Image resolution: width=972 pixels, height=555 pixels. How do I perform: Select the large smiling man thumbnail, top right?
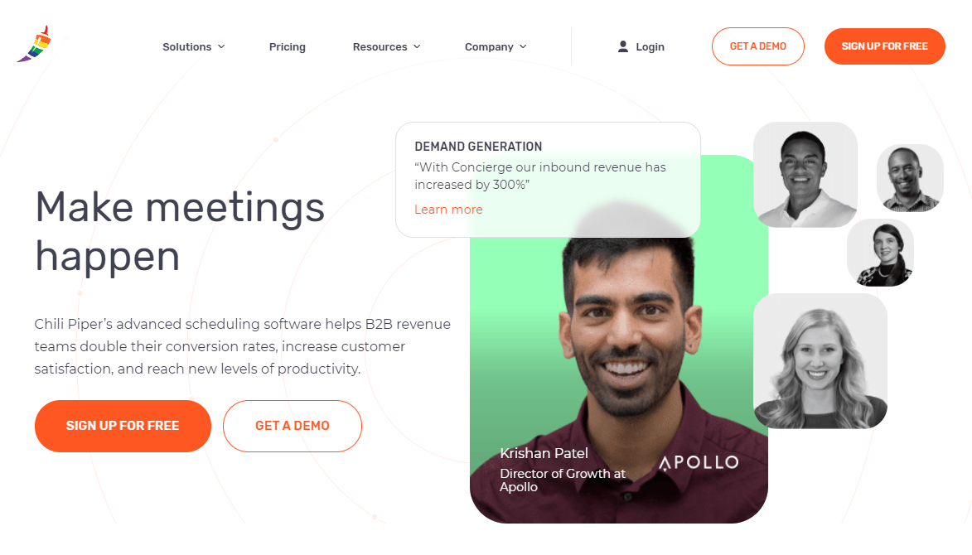pos(805,175)
